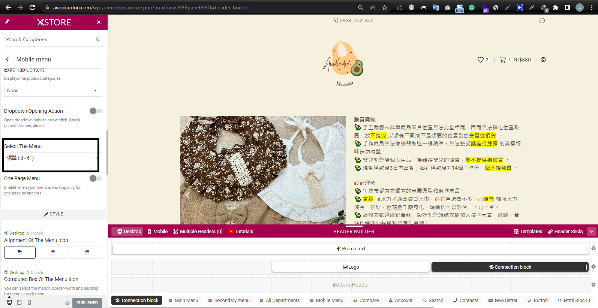This screenshot has height=308, width=598.
Task: Click the cart icon in the preview header
Action: (503, 60)
